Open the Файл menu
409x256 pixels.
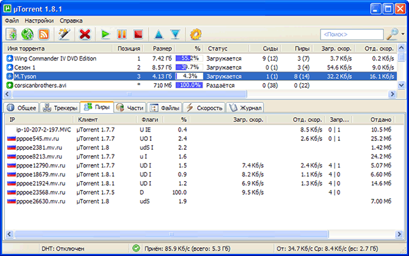[12, 20]
